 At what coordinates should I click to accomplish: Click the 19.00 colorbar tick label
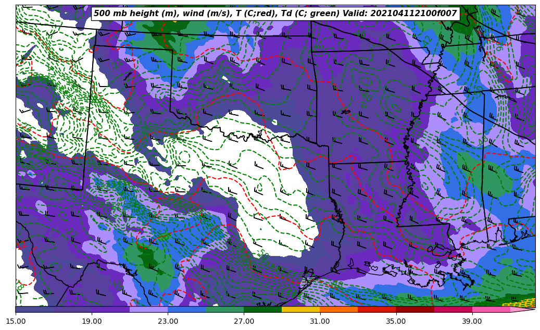(92, 321)
